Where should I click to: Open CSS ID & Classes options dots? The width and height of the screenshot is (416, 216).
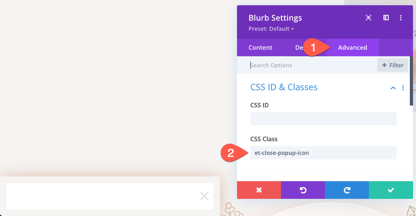403,87
